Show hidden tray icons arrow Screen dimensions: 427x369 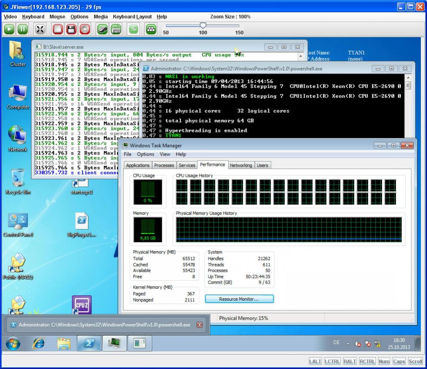(x=348, y=344)
